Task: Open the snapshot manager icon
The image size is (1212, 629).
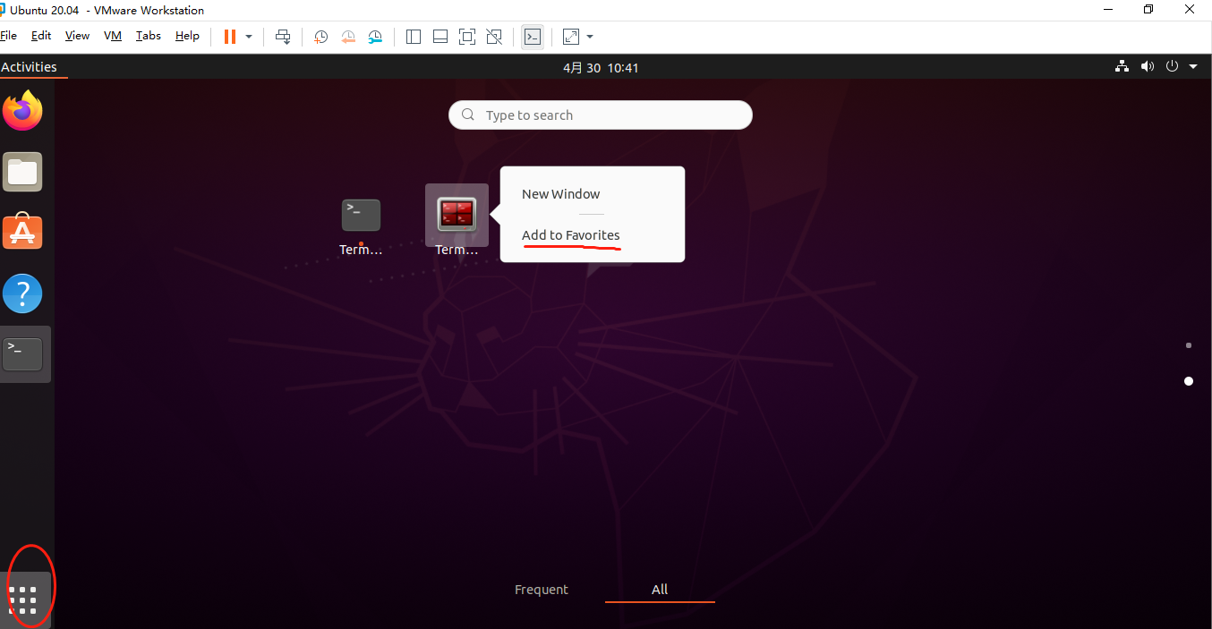Action: pyautogui.click(x=376, y=37)
